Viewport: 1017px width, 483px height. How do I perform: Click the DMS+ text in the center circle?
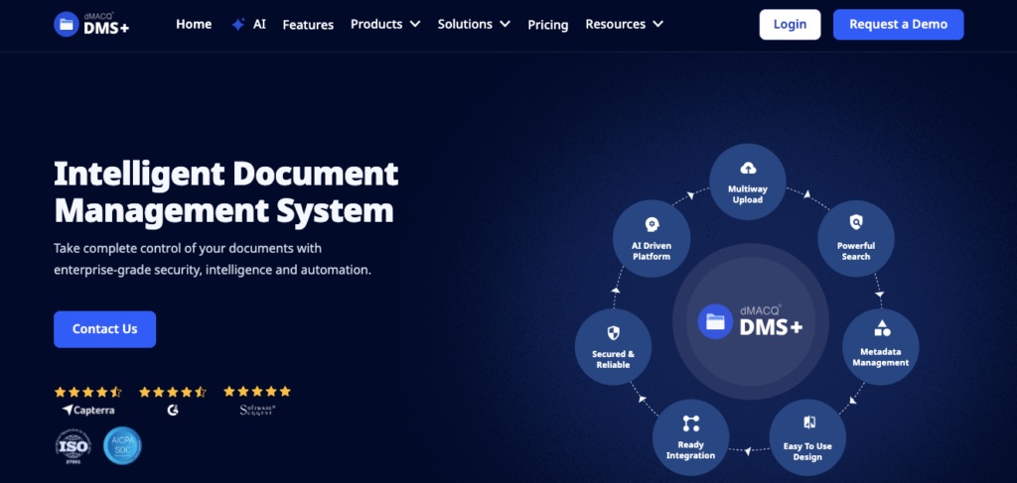coord(771,327)
